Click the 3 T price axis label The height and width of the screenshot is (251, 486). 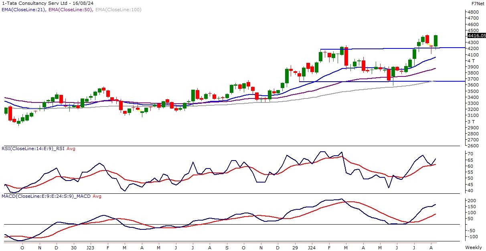coord(471,121)
